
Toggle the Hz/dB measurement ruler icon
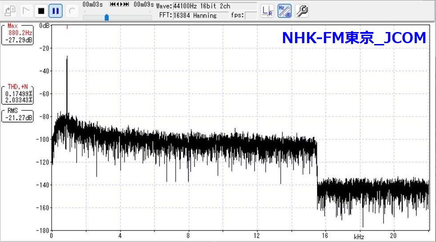(x=284, y=11)
